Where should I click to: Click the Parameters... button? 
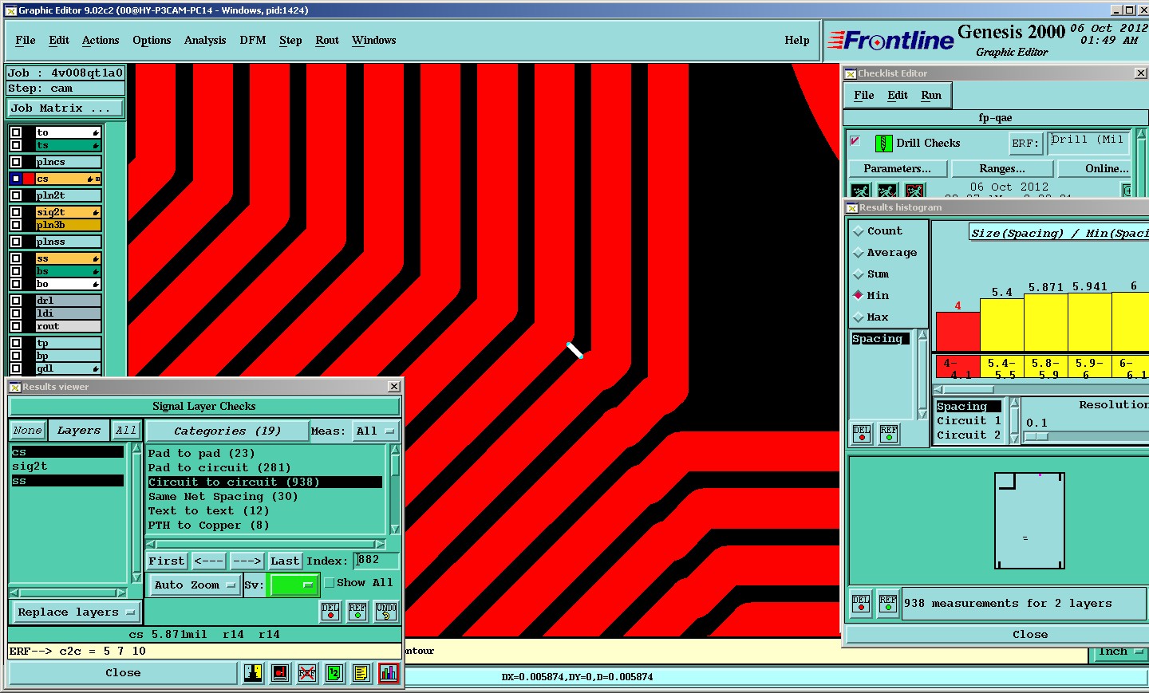897,169
